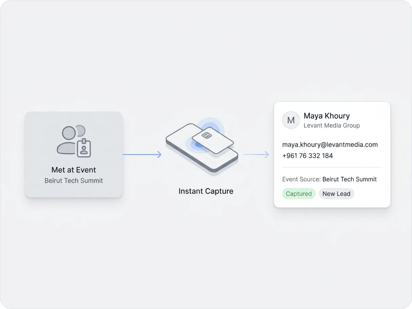
Task: Select the Met at Event title
Action: point(74,170)
